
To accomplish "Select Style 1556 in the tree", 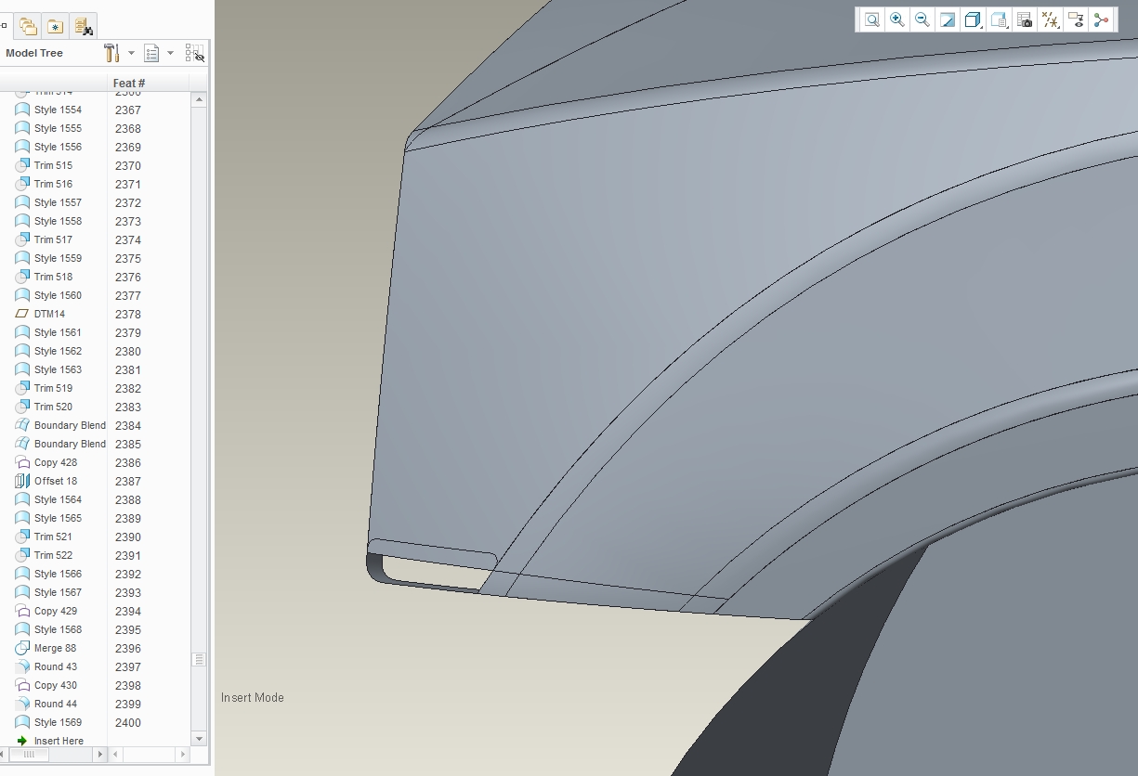I will point(58,147).
